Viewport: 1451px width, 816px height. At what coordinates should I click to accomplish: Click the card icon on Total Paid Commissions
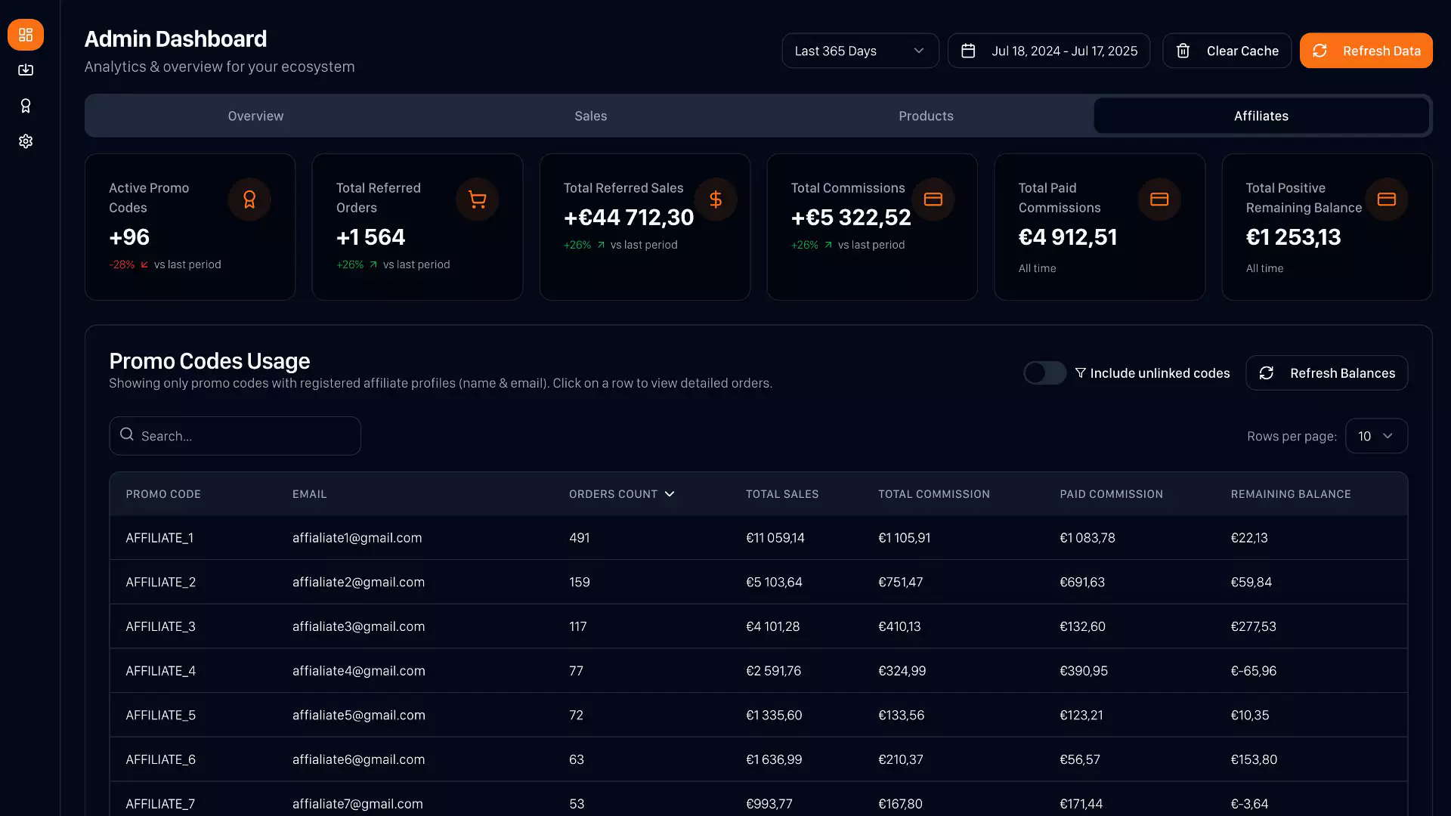point(1159,199)
